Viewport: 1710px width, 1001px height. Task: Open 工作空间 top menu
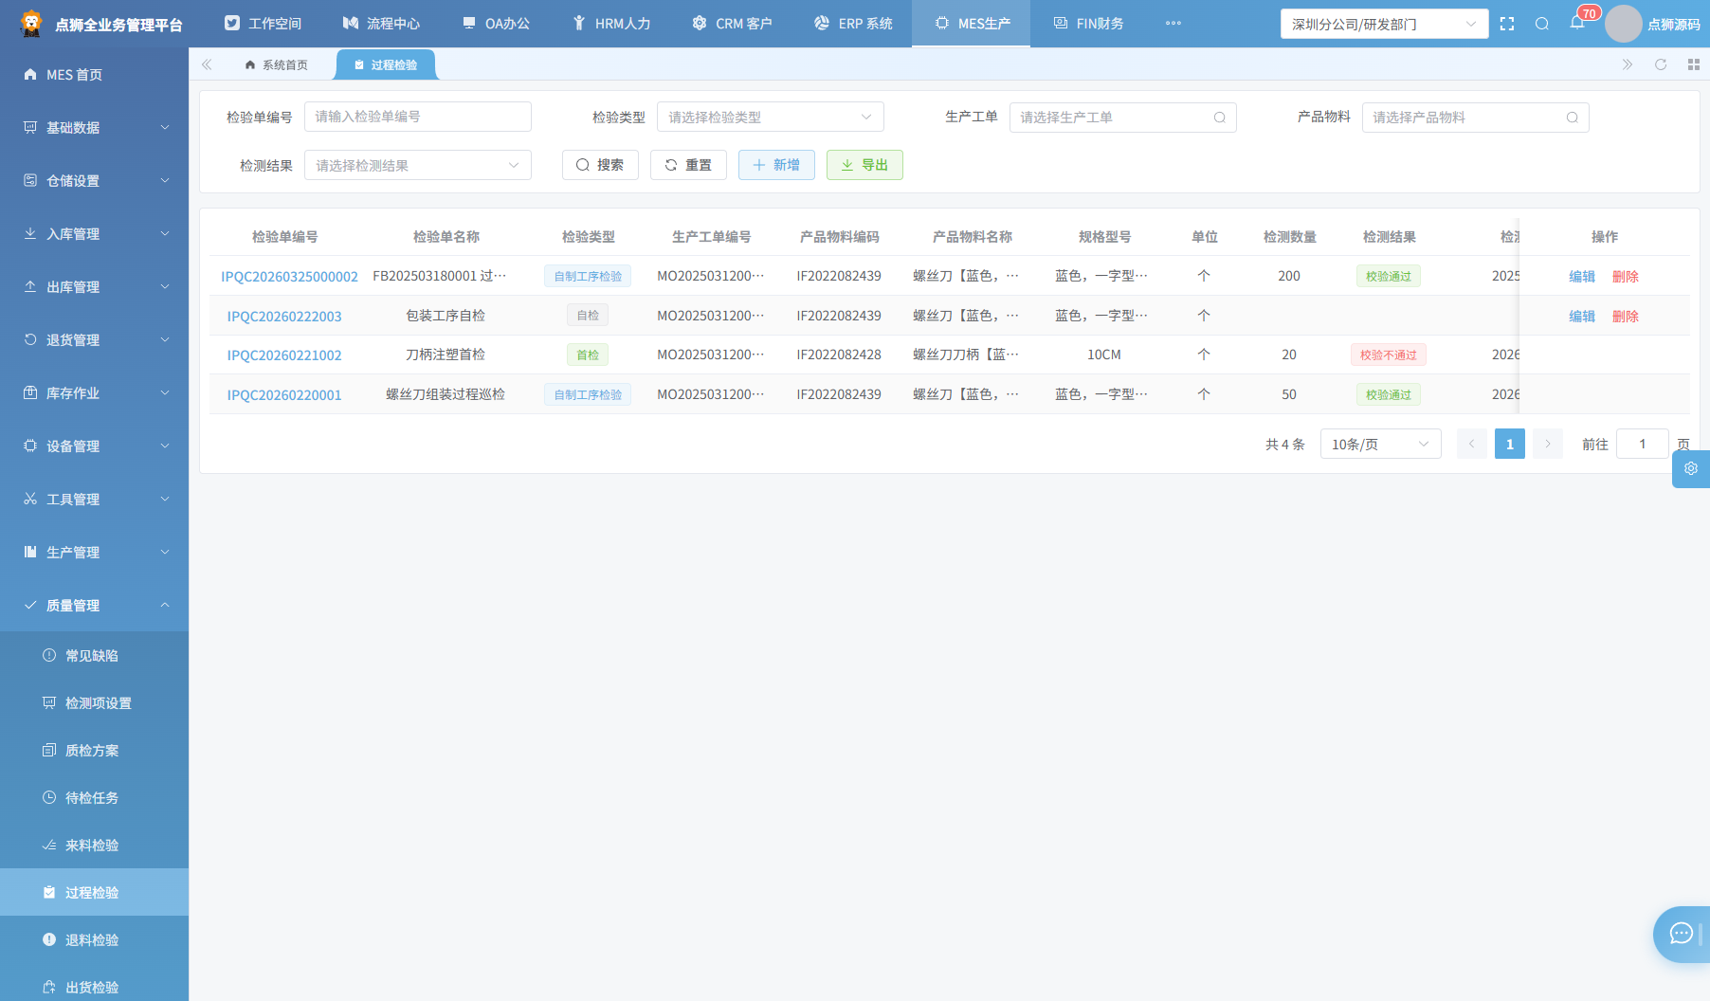263,24
